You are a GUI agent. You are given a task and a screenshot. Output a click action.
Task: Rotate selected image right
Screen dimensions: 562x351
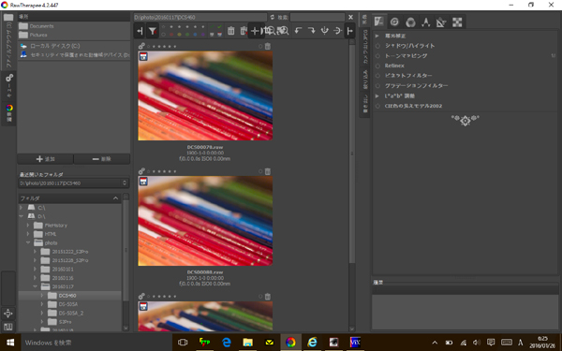click(x=312, y=31)
